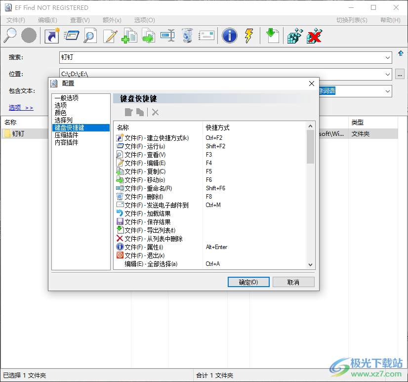Click the rename toolbar icon
408x382 pixels.
tap(167, 36)
